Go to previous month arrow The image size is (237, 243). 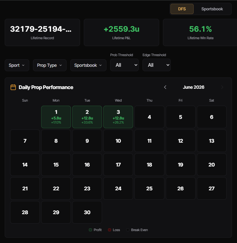point(165,87)
